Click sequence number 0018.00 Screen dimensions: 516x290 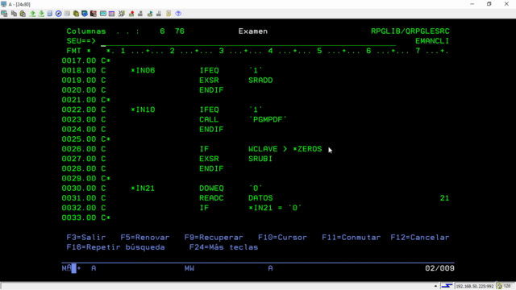[x=79, y=70]
